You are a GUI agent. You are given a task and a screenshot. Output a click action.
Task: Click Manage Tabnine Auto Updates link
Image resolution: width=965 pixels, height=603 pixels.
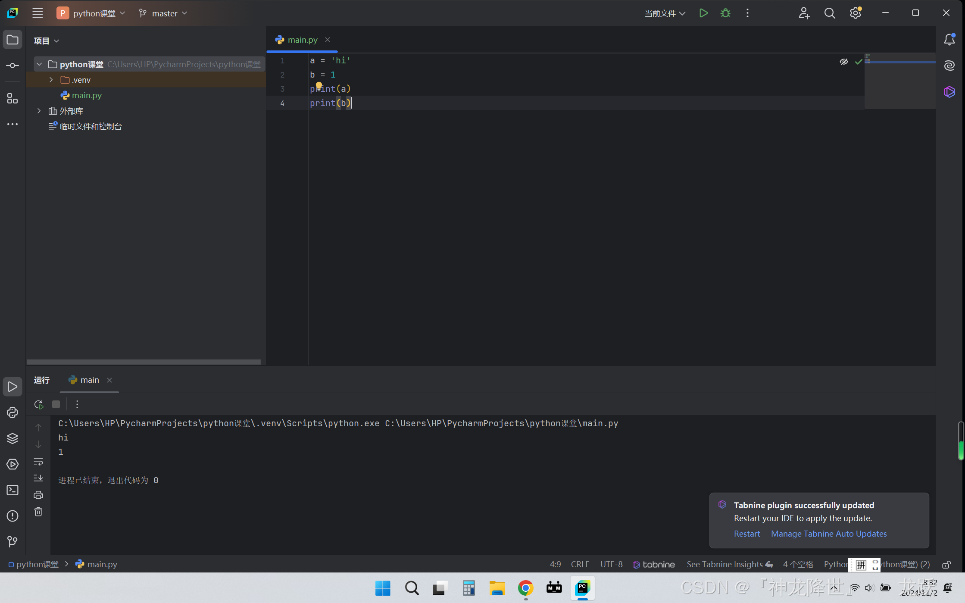point(828,534)
